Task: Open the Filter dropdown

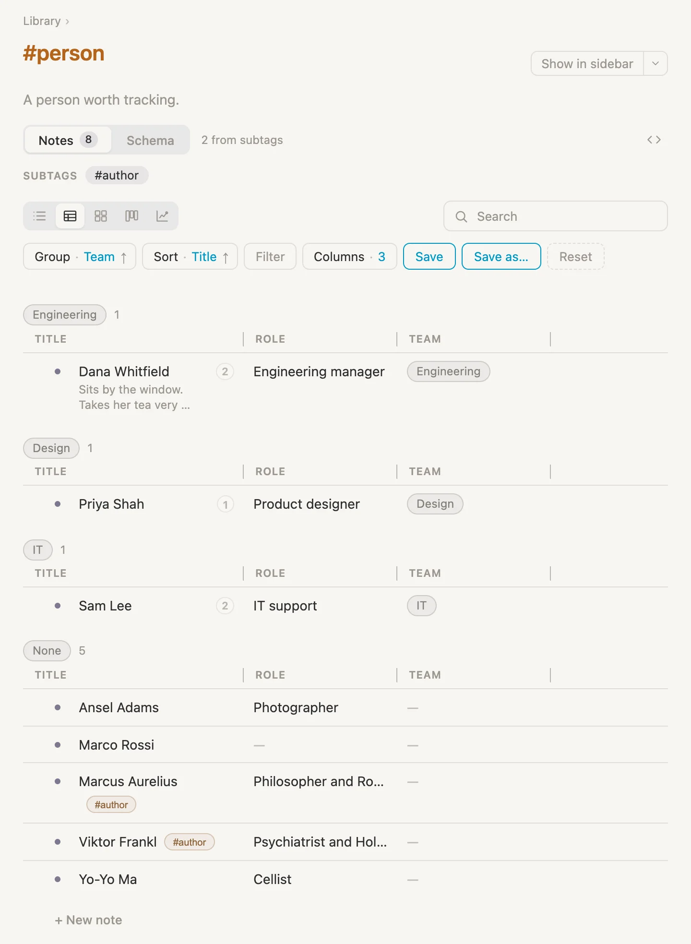Action: click(270, 256)
